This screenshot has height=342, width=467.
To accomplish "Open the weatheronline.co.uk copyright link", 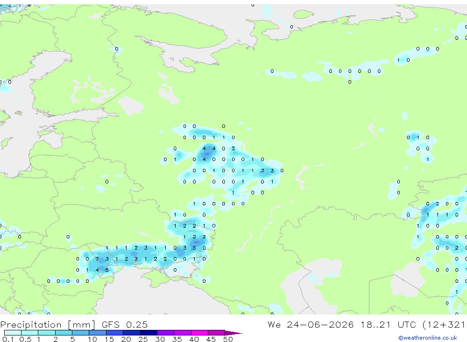I will pos(428,338).
